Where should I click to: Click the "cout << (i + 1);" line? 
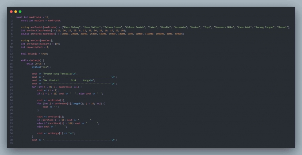coord(48,90)
